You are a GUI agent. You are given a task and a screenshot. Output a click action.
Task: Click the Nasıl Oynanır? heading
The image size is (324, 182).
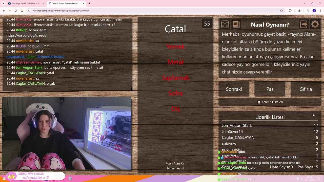point(270,25)
